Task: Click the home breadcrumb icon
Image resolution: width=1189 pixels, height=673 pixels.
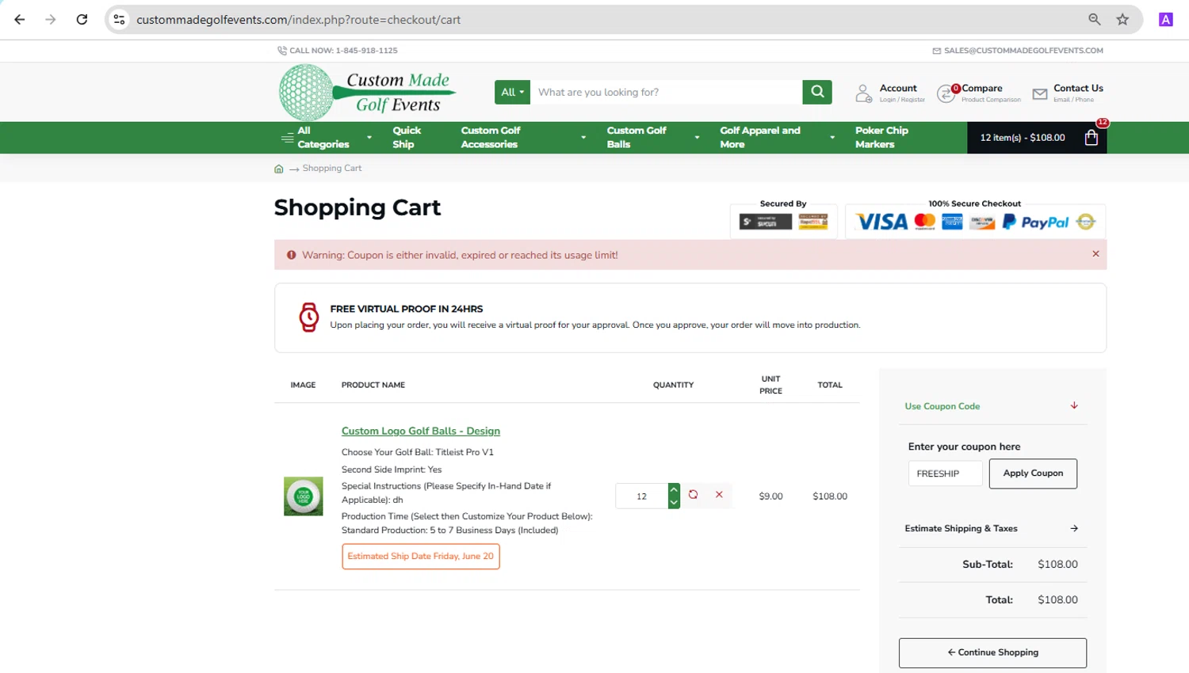Action: (x=279, y=169)
